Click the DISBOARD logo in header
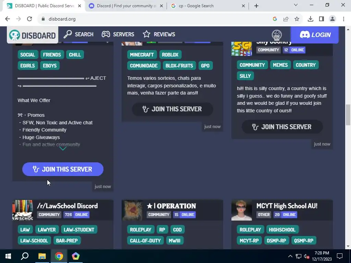Viewport: 351px width, 263px height. pos(33,35)
